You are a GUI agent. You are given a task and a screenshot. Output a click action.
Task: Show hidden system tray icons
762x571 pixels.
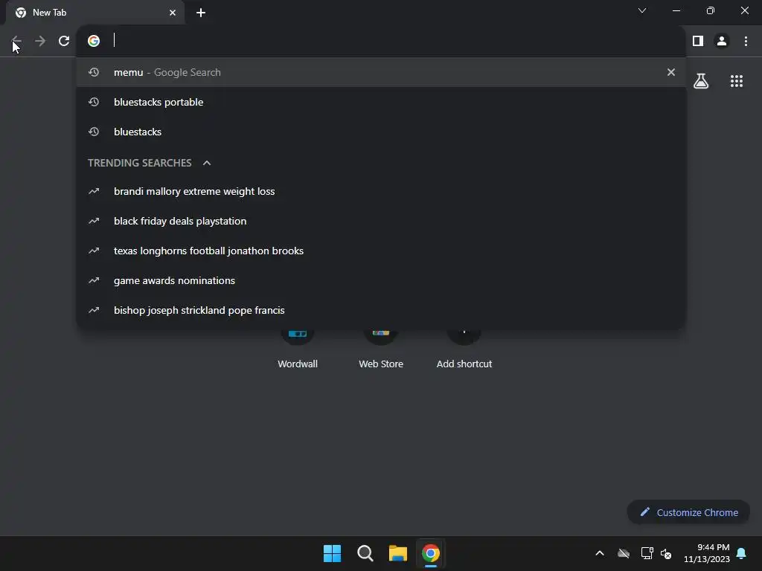[x=600, y=553]
